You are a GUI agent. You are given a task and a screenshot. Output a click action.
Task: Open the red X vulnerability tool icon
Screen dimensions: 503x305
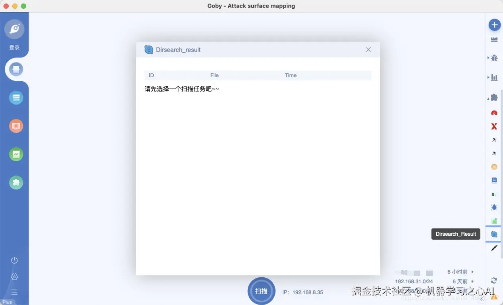(493, 126)
